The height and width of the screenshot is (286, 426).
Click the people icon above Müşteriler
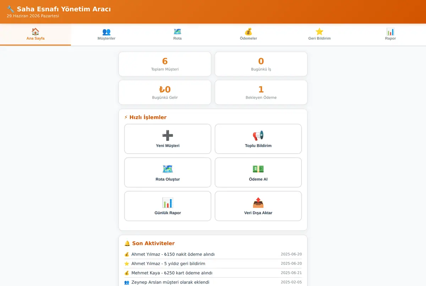(106, 32)
